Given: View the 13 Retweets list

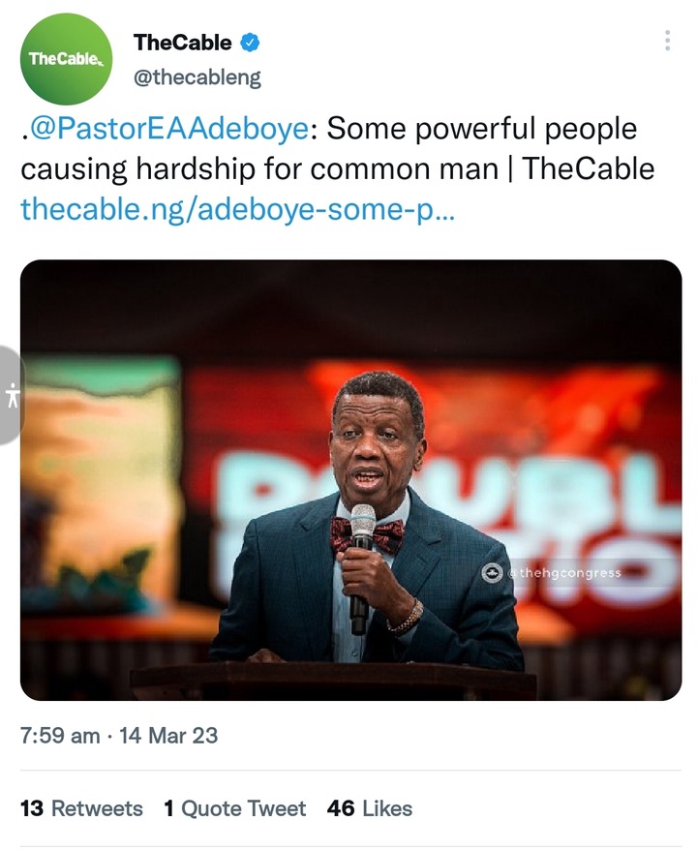Looking at the screenshot, I should tap(81, 808).
